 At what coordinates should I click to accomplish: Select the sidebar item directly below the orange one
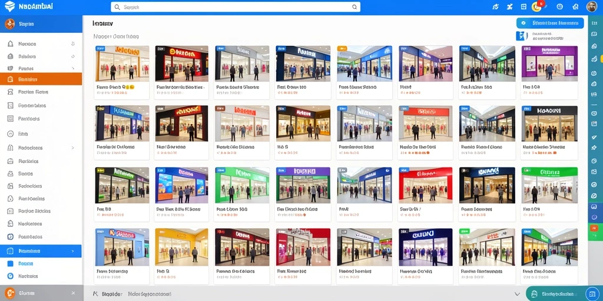point(41,92)
